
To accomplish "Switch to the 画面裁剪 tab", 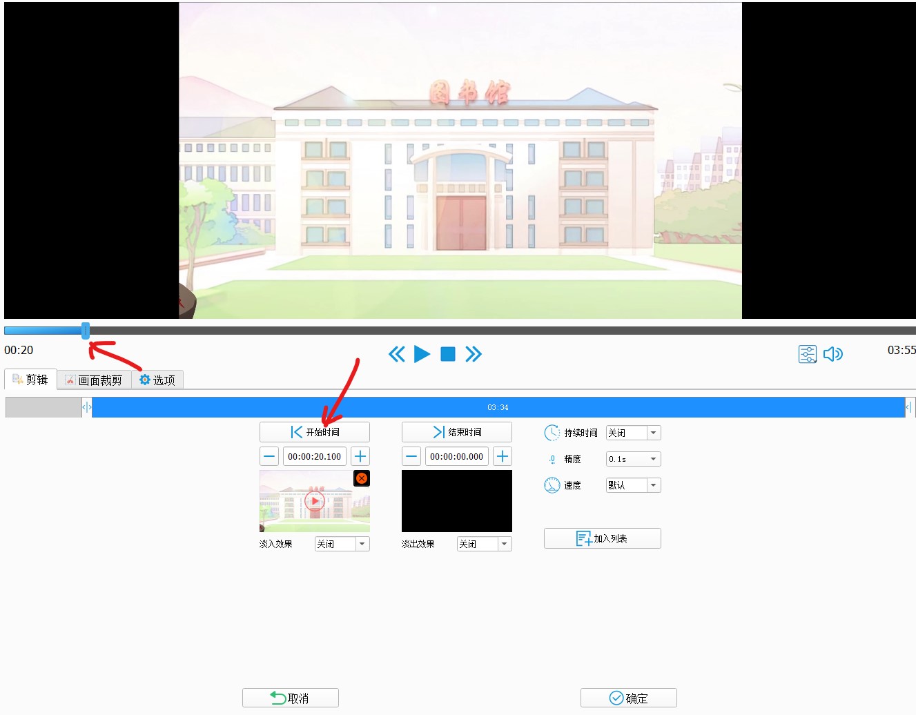I will point(94,380).
